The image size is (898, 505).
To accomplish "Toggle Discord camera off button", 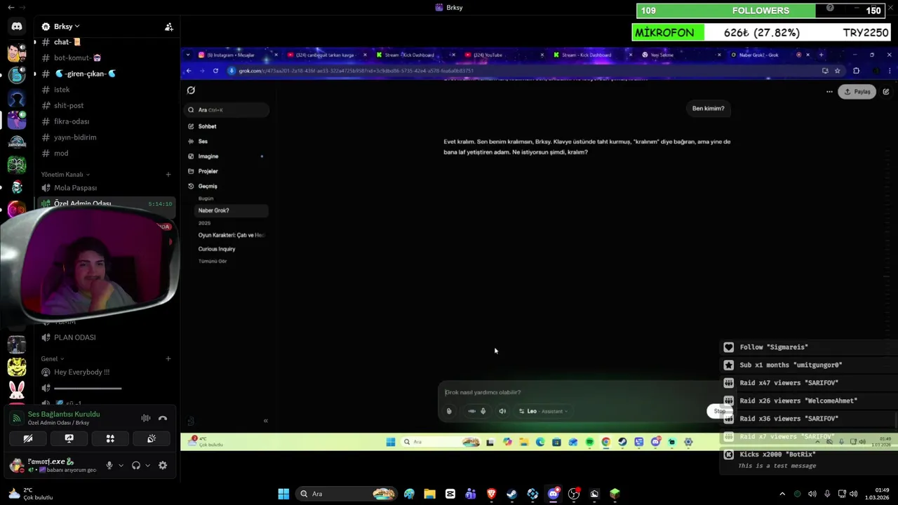I will tap(28, 438).
